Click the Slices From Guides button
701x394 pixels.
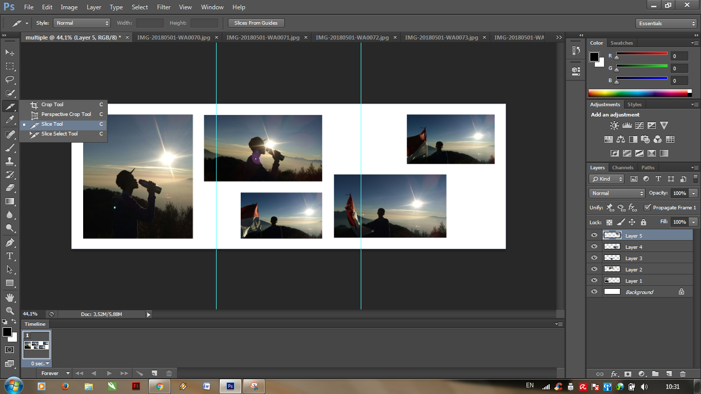tap(255, 23)
